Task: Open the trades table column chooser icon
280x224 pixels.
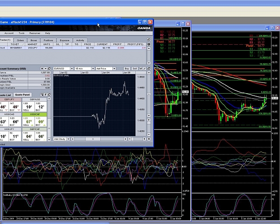Action: click(149, 44)
